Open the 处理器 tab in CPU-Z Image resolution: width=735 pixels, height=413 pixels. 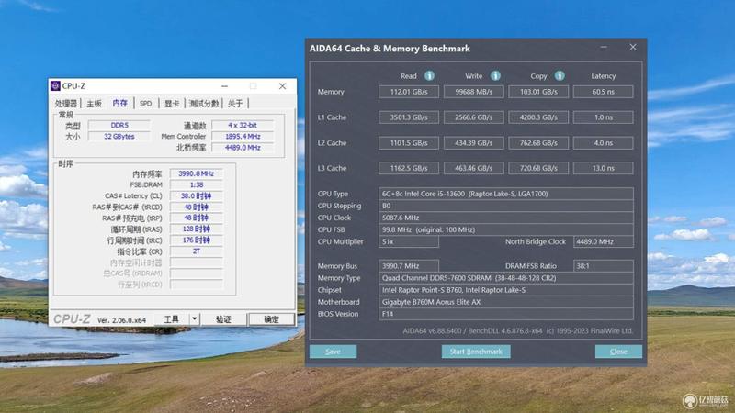pos(65,104)
